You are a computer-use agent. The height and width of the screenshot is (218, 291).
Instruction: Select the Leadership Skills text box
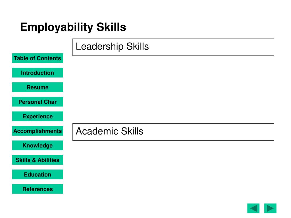pyautogui.click(x=173, y=47)
